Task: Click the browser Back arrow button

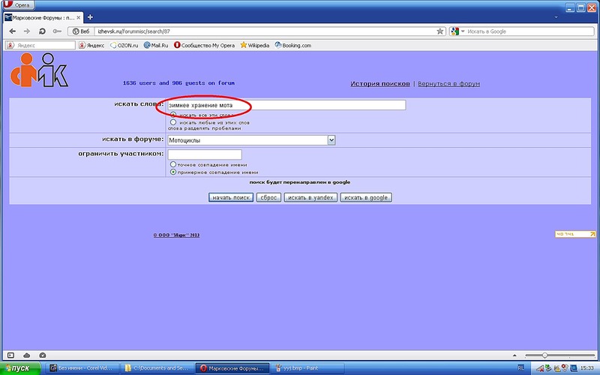Action: click(11, 31)
